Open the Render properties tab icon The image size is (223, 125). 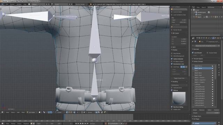click(x=197, y=38)
